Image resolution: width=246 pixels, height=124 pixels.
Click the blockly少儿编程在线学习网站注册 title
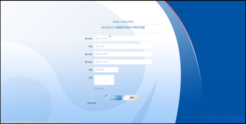point(123,27)
